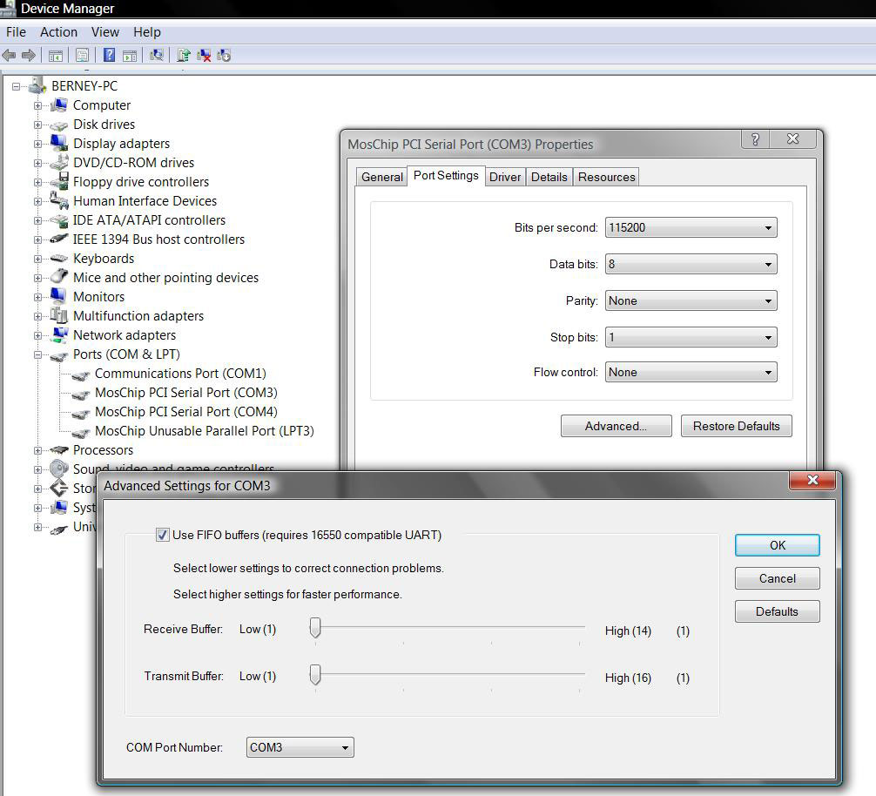Click the Defaults button
This screenshot has height=796, width=876.
[x=777, y=611]
